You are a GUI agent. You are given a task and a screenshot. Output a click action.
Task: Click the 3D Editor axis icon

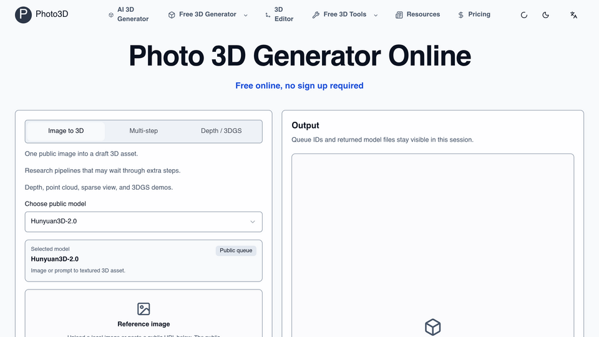pos(268,15)
